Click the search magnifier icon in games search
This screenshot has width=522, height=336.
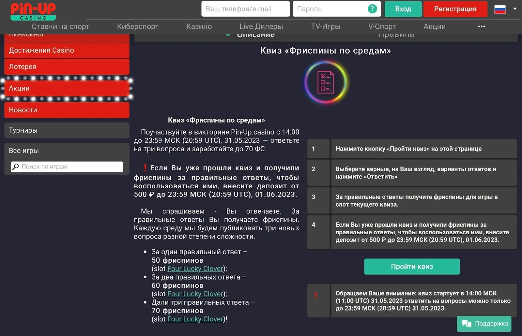(15, 167)
